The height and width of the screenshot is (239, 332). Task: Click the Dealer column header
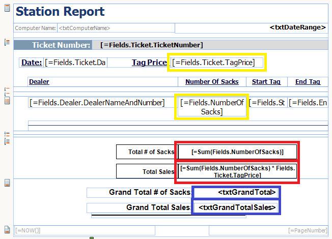click(x=39, y=82)
